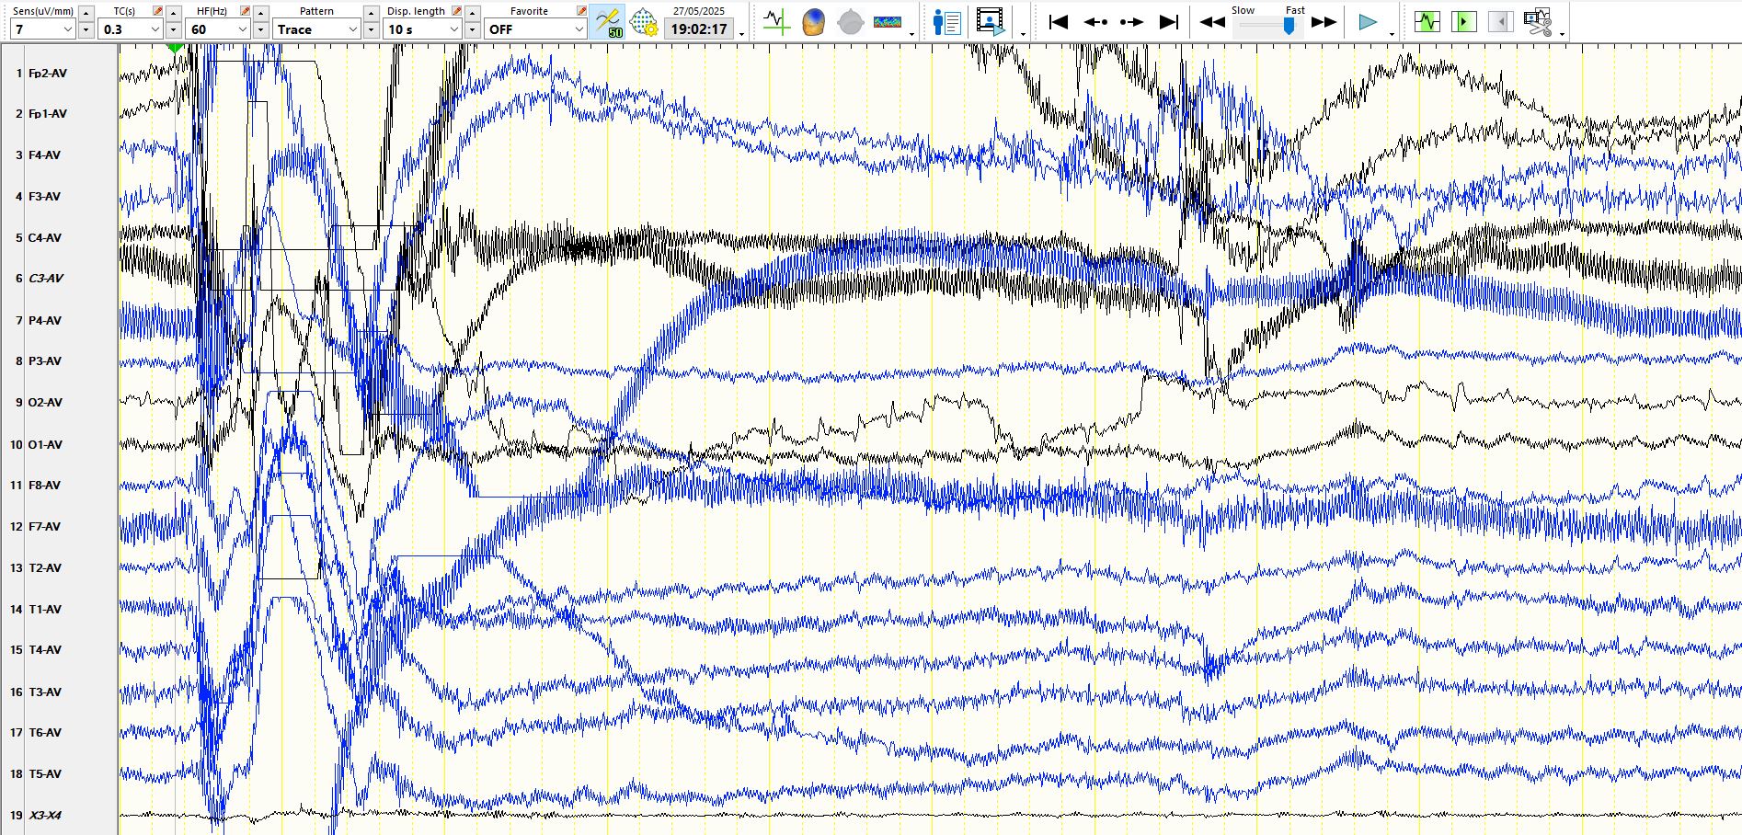
Task: Click the green event marker above the trace
Action: (x=175, y=47)
